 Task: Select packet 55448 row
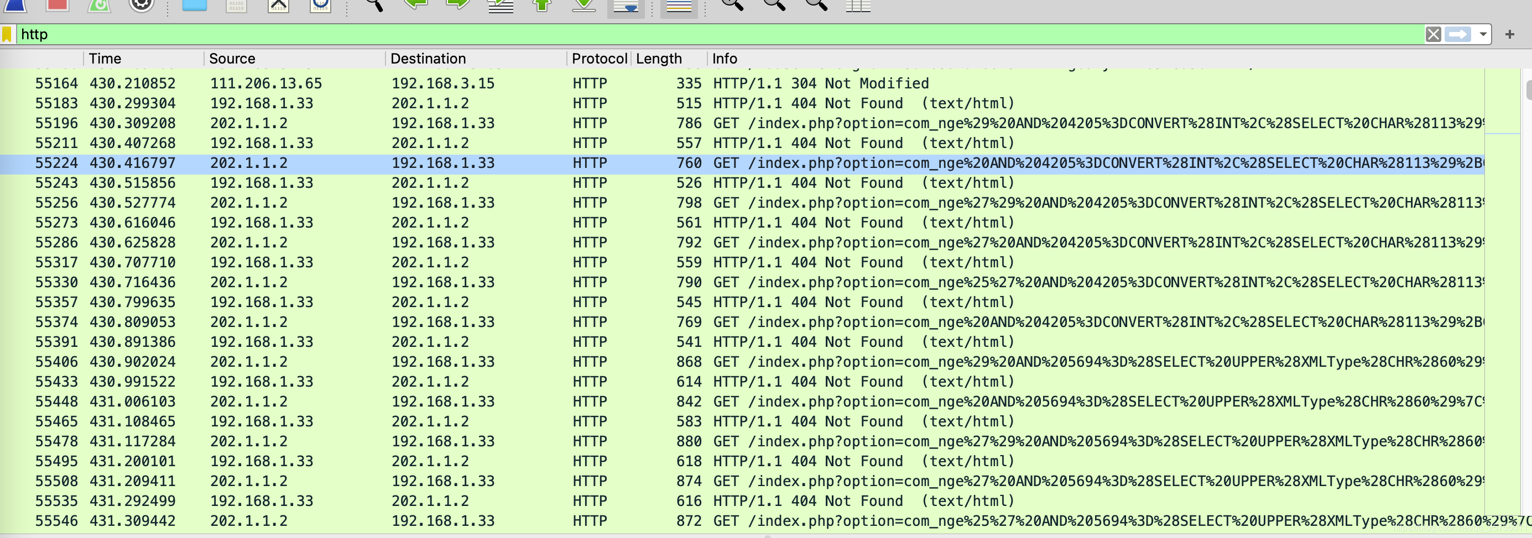tap(742, 402)
